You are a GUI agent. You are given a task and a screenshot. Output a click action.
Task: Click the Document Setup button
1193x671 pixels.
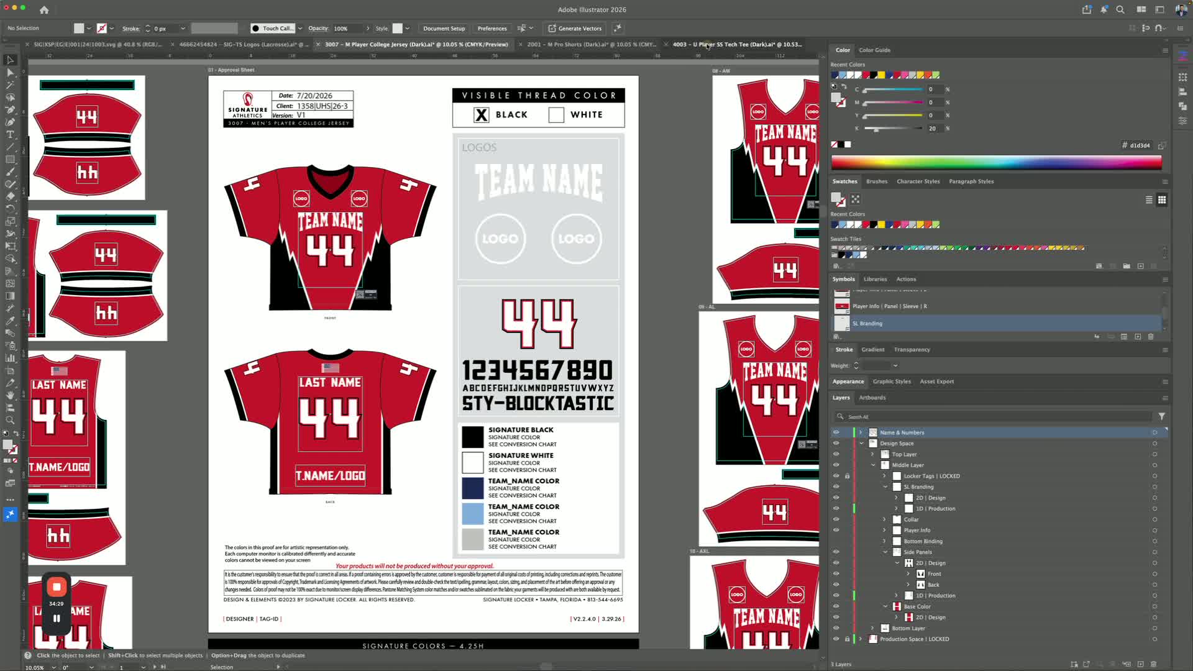tap(444, 29)
